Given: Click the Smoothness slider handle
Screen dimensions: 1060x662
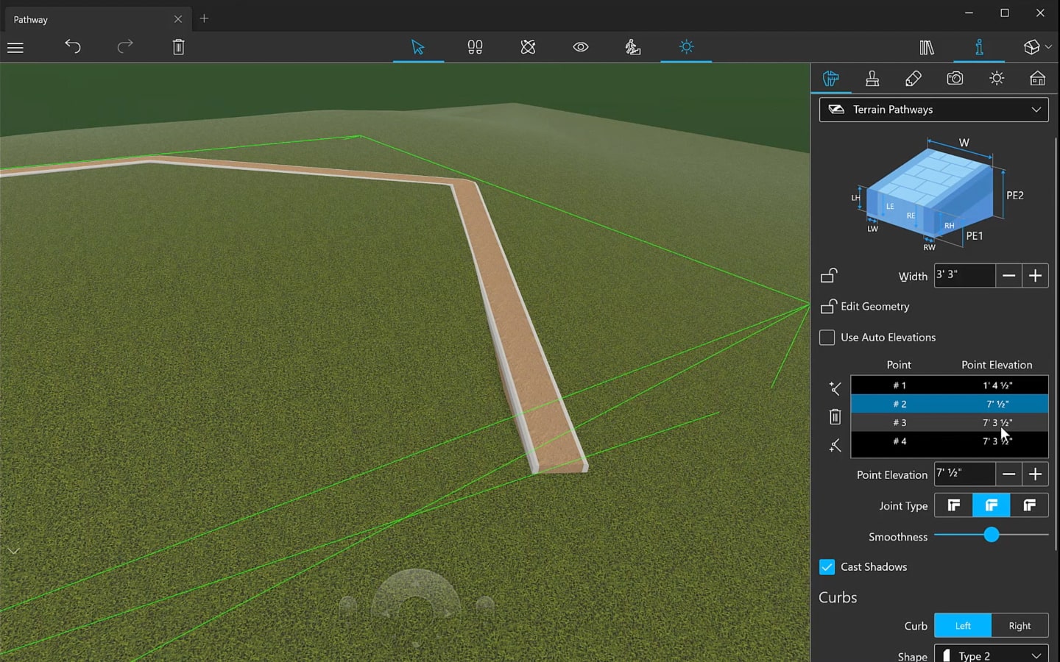Looking at the screenshot, I should pyautogui.click(x=992, y=535).
